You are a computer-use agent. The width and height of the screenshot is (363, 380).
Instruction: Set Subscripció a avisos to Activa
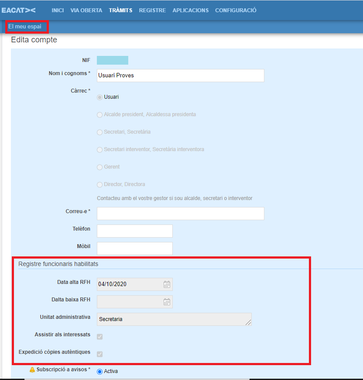click(99, 371)
